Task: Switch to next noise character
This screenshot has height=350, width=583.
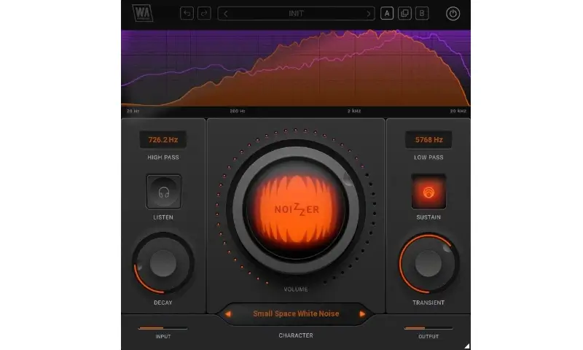Action: click(362, 314)
